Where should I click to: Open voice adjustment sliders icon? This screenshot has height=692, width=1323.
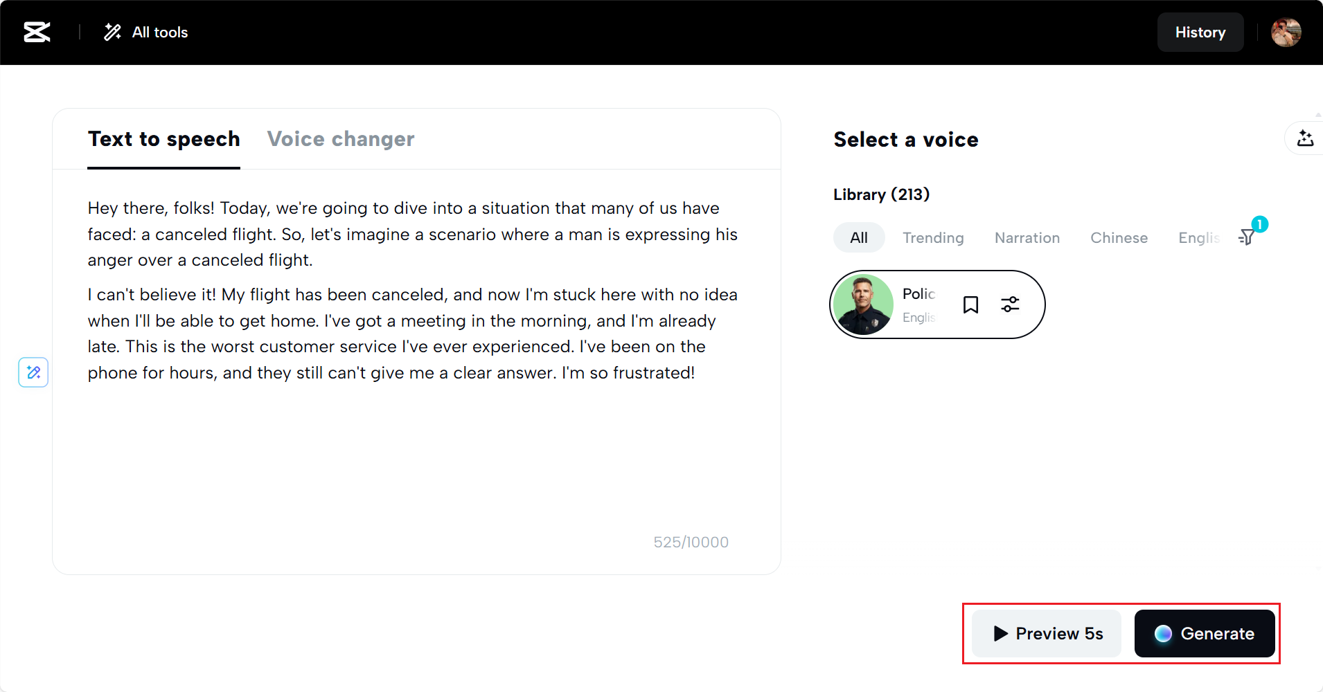point(1010,304)
